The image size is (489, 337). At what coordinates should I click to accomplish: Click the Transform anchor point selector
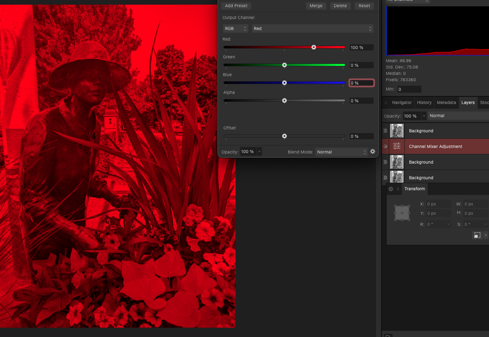click(x=402, y=213)
